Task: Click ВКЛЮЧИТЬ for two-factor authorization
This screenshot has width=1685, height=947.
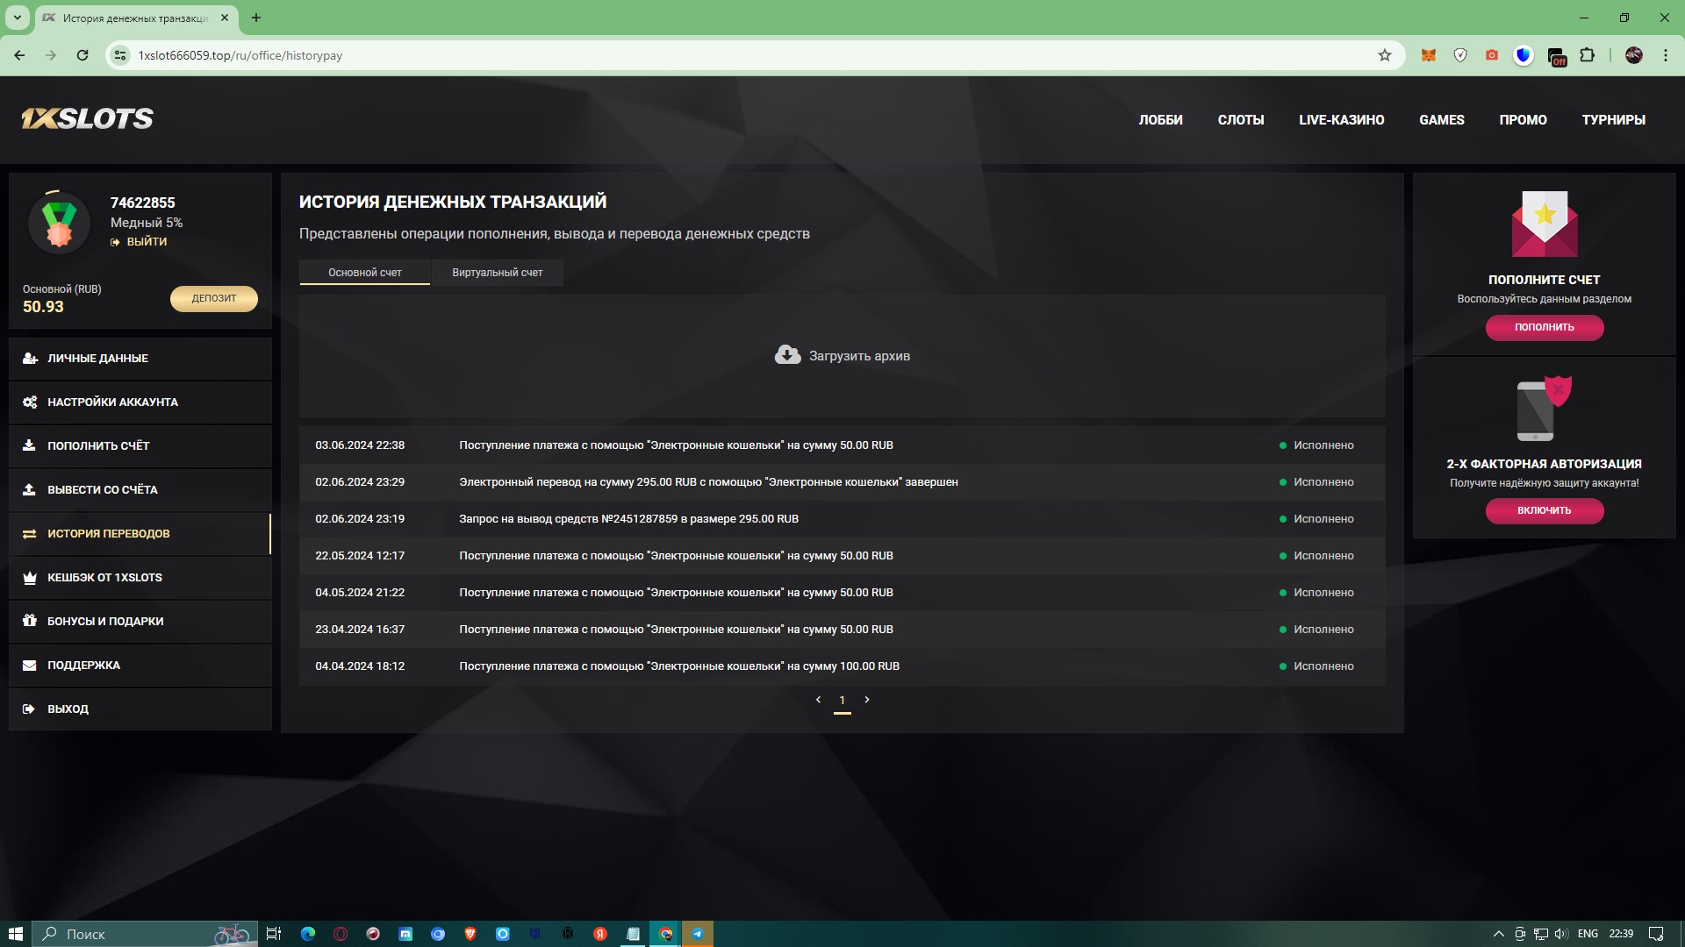Action: 1544,510
